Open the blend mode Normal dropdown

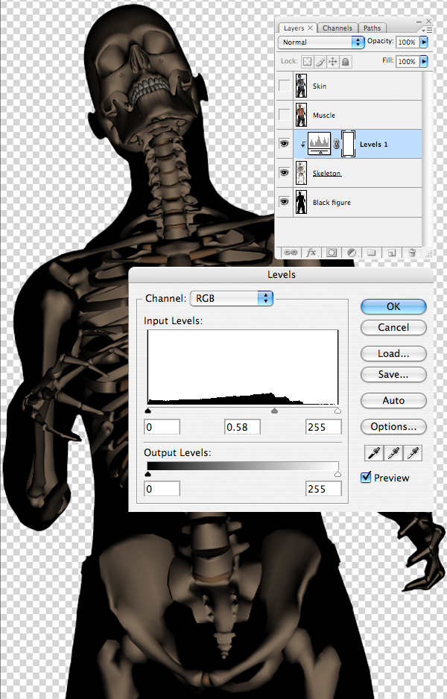click(321, 42)
